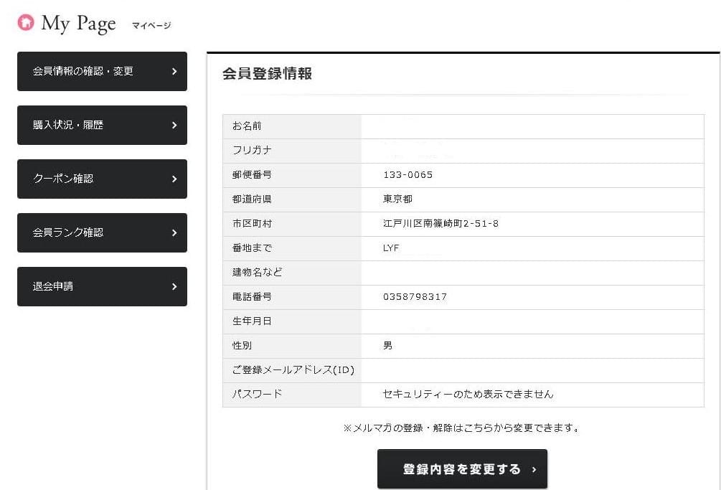Image resolution: width=721 pixels, height=490 pixels.
Task: Click the postal code value 133-0065
Action: 408,175
